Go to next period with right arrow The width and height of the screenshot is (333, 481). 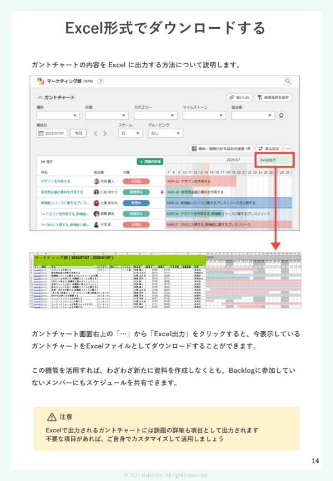pos(104,133)
